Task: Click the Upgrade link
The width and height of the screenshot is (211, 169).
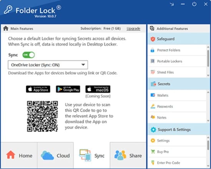Action: (133, 28)
